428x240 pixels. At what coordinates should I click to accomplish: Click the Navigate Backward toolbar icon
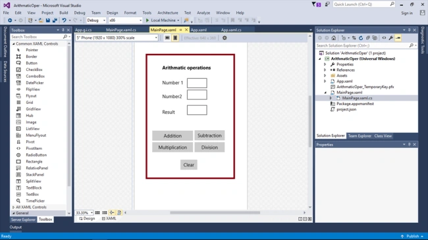(x=10, y=20)
